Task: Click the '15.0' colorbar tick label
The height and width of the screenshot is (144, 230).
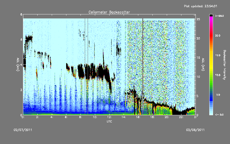Action: [218, 55]
